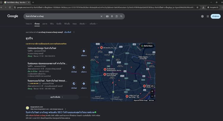Viewport: 223px width, 121px height.
Task: Zoom in on the map
Action: [x=152, y=91]
